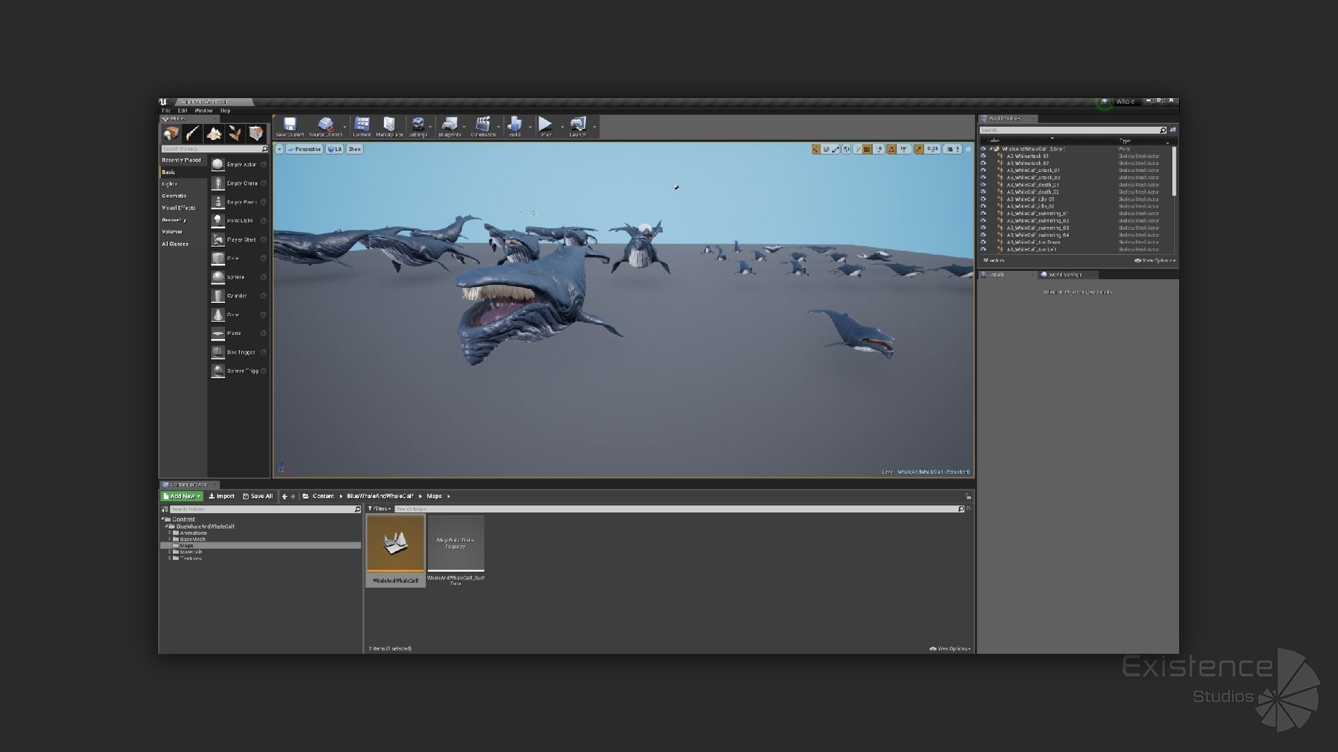Image resolution: width=1338 pixels, height=752 pixels.
Task: Click the Import button in Content Browser
Action: pyautogui.click(x=222, y=496)
